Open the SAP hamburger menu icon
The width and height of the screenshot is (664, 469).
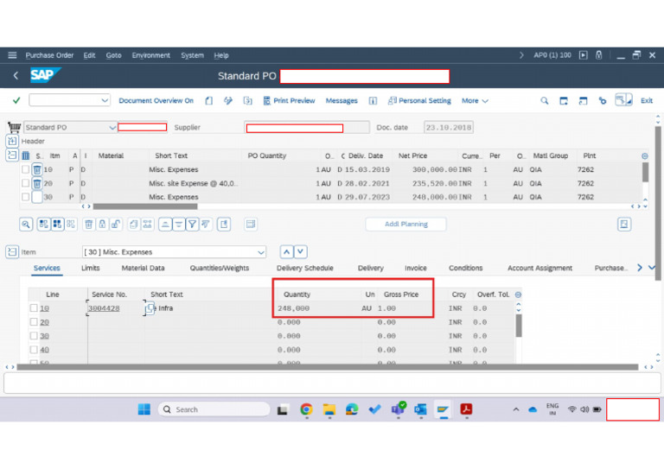click(x=12, y=55)
